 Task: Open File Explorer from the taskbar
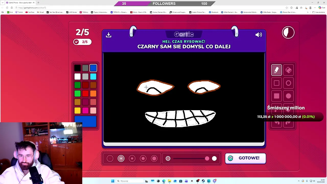coord(169,181)
